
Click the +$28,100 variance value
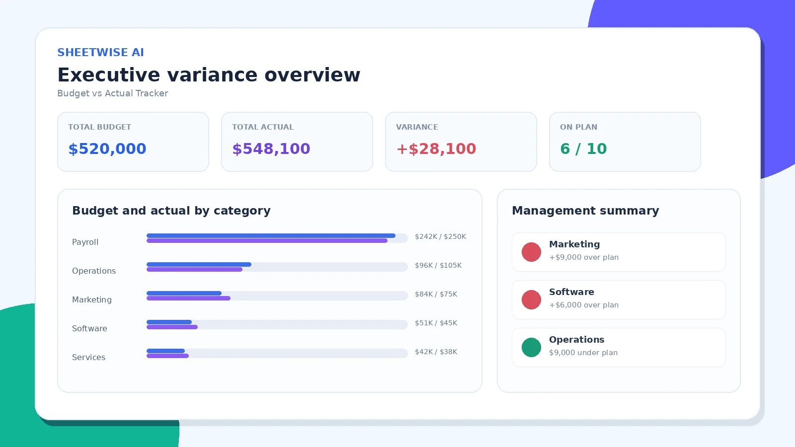pyautogui.click(x=436, y=149)
